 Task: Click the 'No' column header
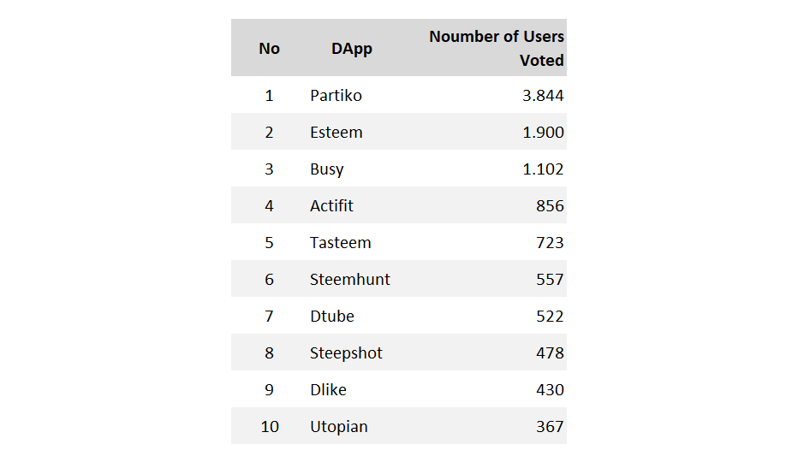269,49
